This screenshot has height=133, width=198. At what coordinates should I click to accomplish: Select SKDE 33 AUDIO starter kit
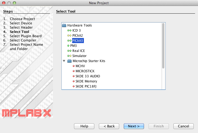pyautogui.click(x=88, y=76)
